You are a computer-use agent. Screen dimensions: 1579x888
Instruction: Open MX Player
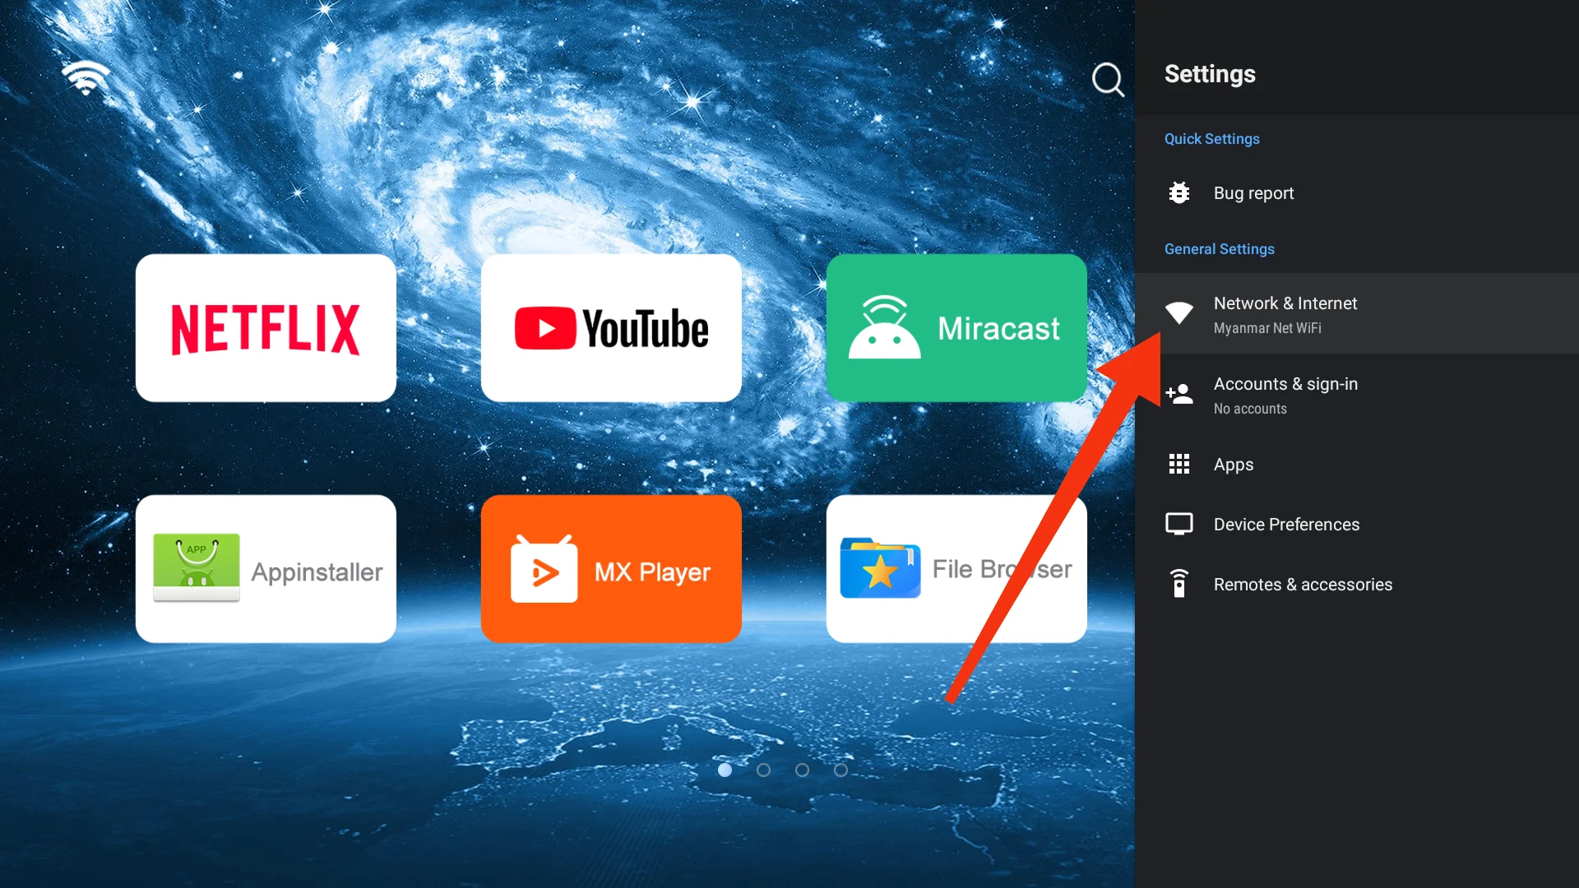click(x=610, y=568)
